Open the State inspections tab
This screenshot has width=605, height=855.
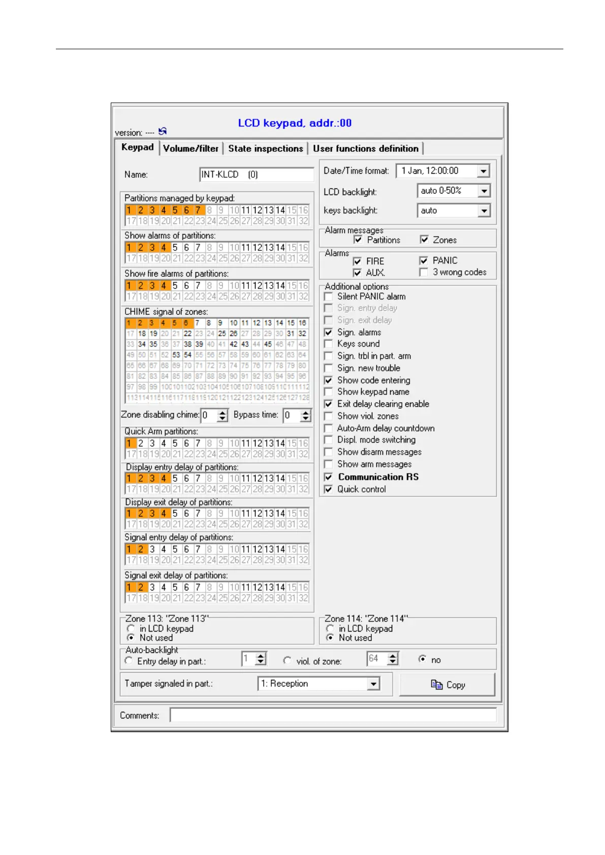(265, 148)
